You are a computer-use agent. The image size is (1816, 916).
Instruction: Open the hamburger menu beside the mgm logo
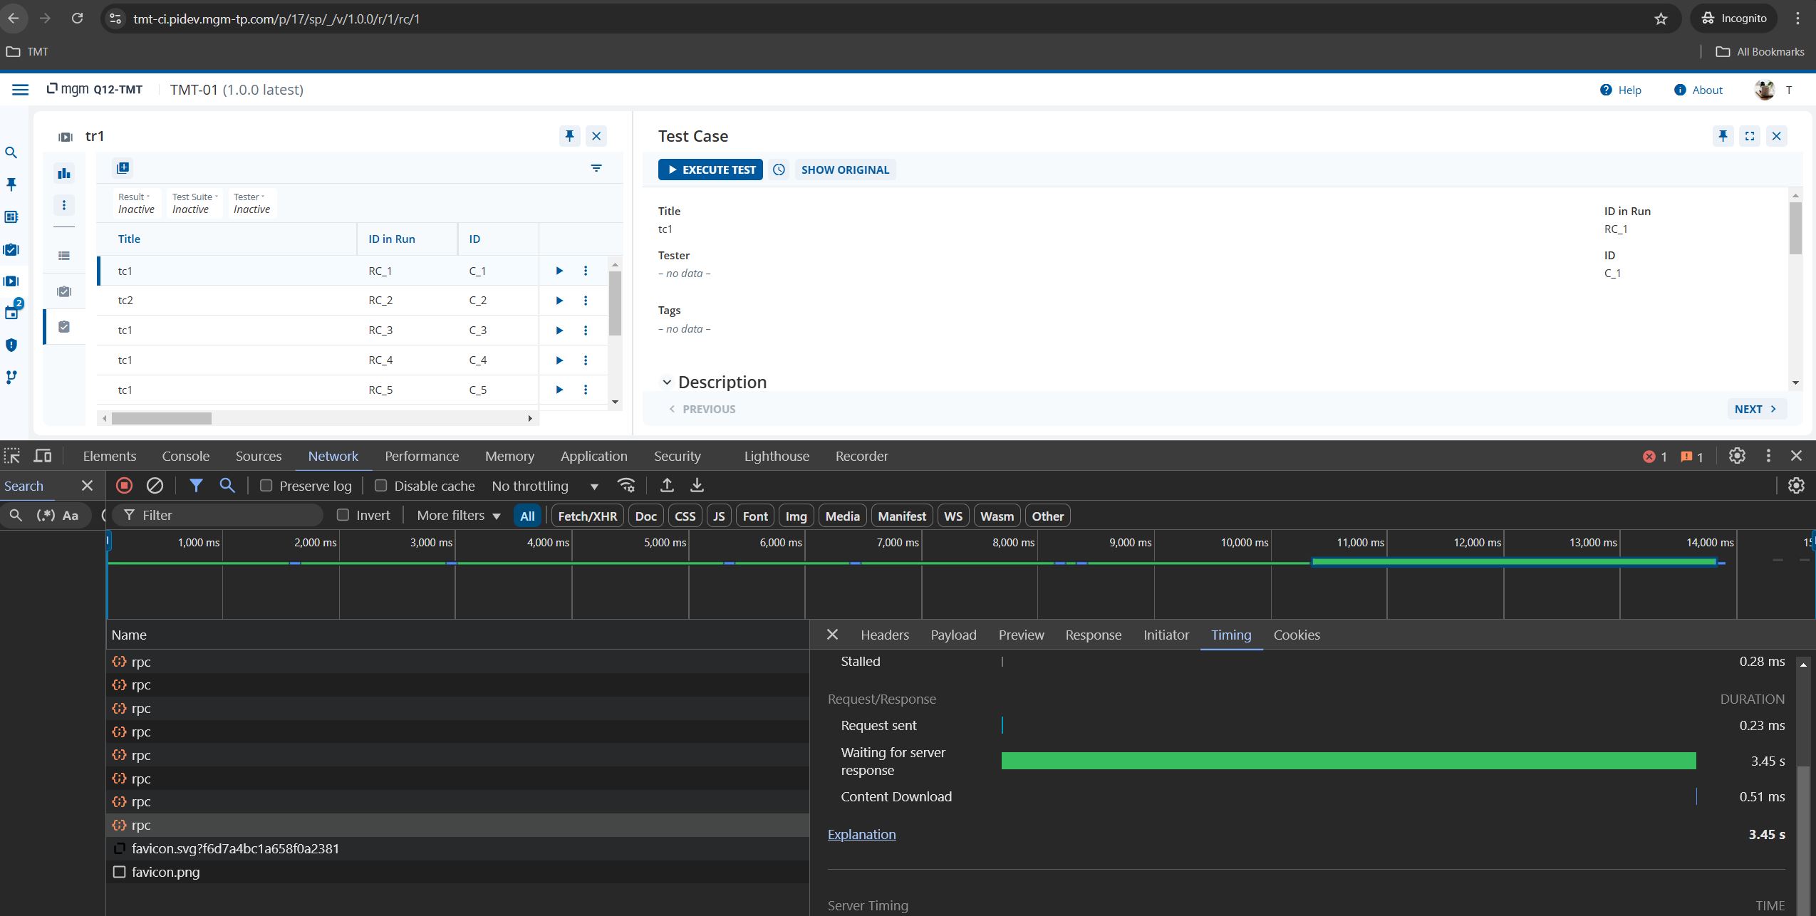pyautogui.click(x=20, y=90)
